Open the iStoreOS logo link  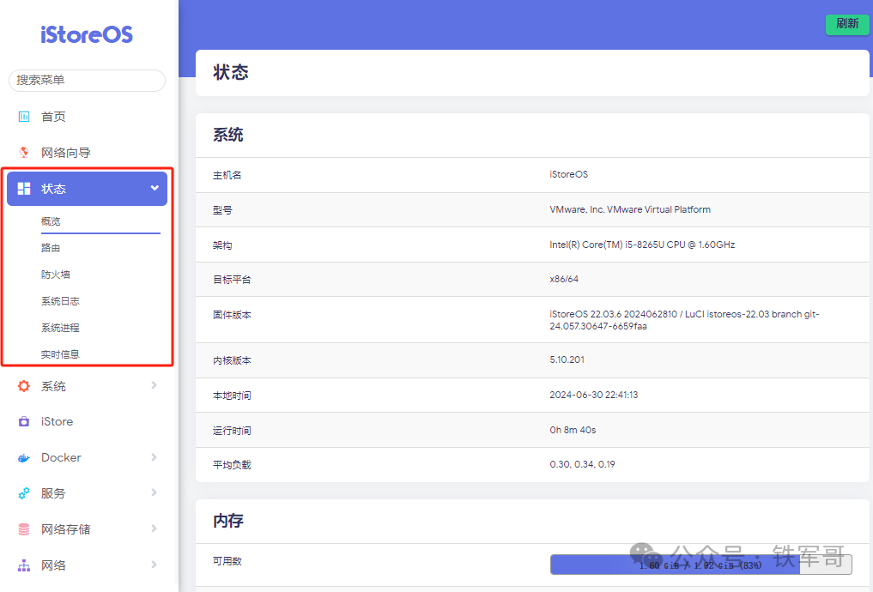coord(86,34)
